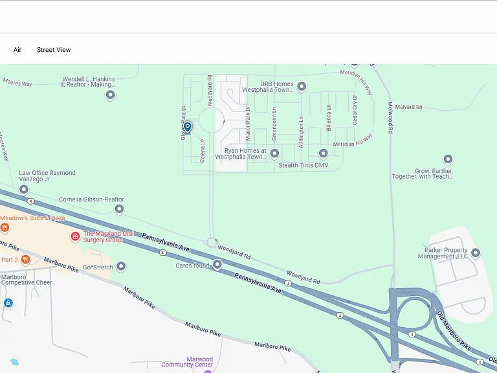Switch to the Air tab

coord(17,50)
